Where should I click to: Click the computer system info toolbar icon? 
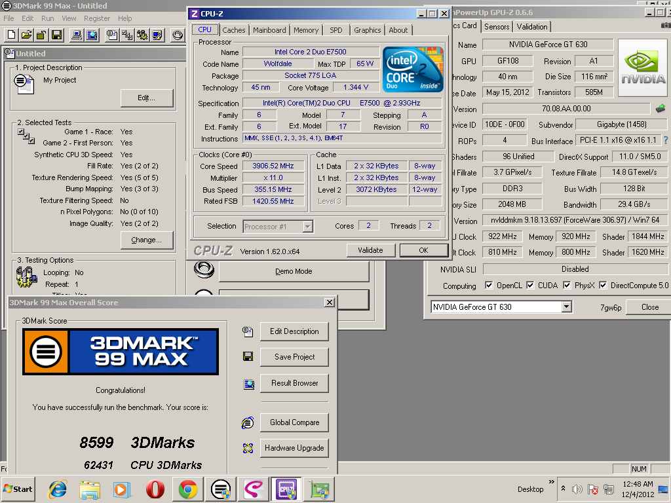77,35
